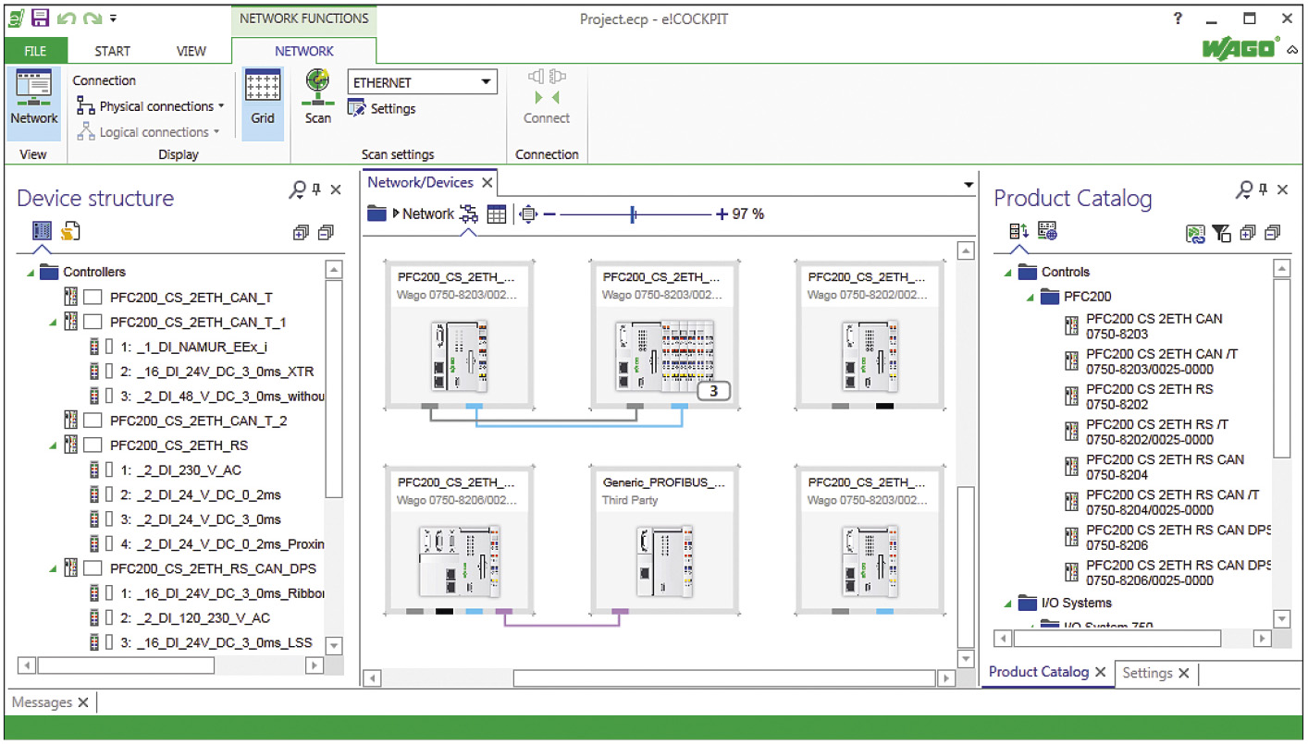Viewport: 1308px width, 744px height.
Task: Click the module count badge 3
Action: [x=714, y=391]
